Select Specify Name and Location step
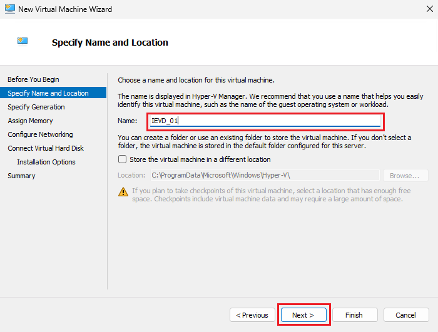 (x=48, y=93)
